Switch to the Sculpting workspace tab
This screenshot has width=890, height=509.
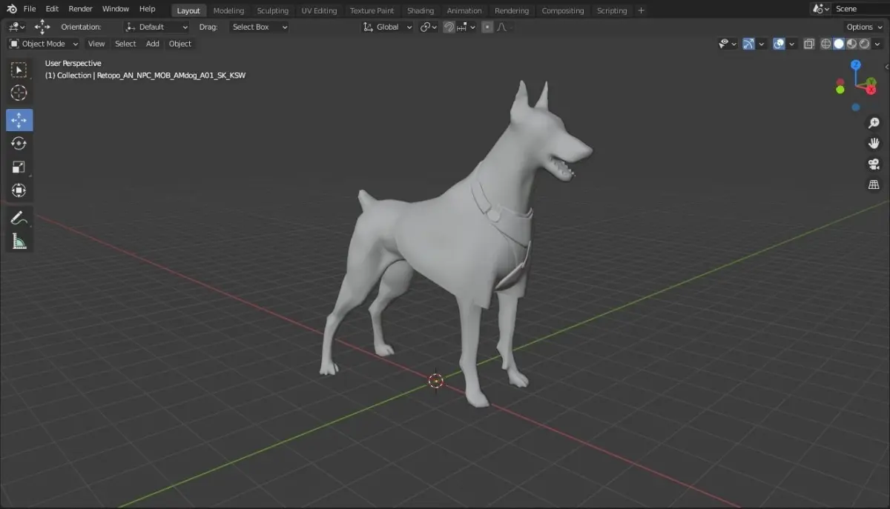tap(273, 10)
